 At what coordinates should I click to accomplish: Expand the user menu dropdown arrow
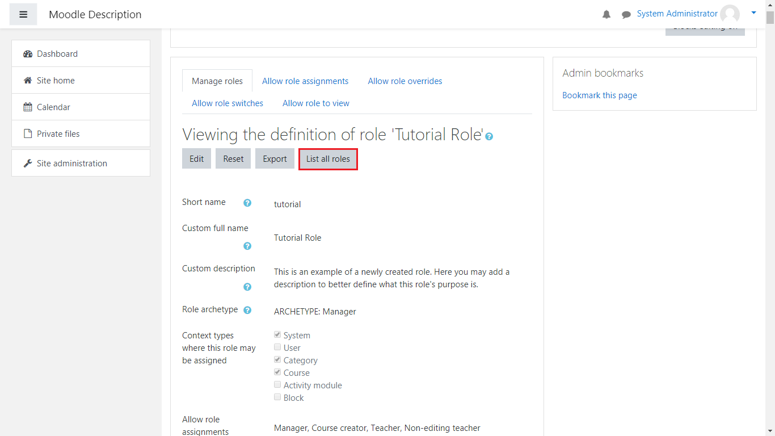click(x=753, y=12)
